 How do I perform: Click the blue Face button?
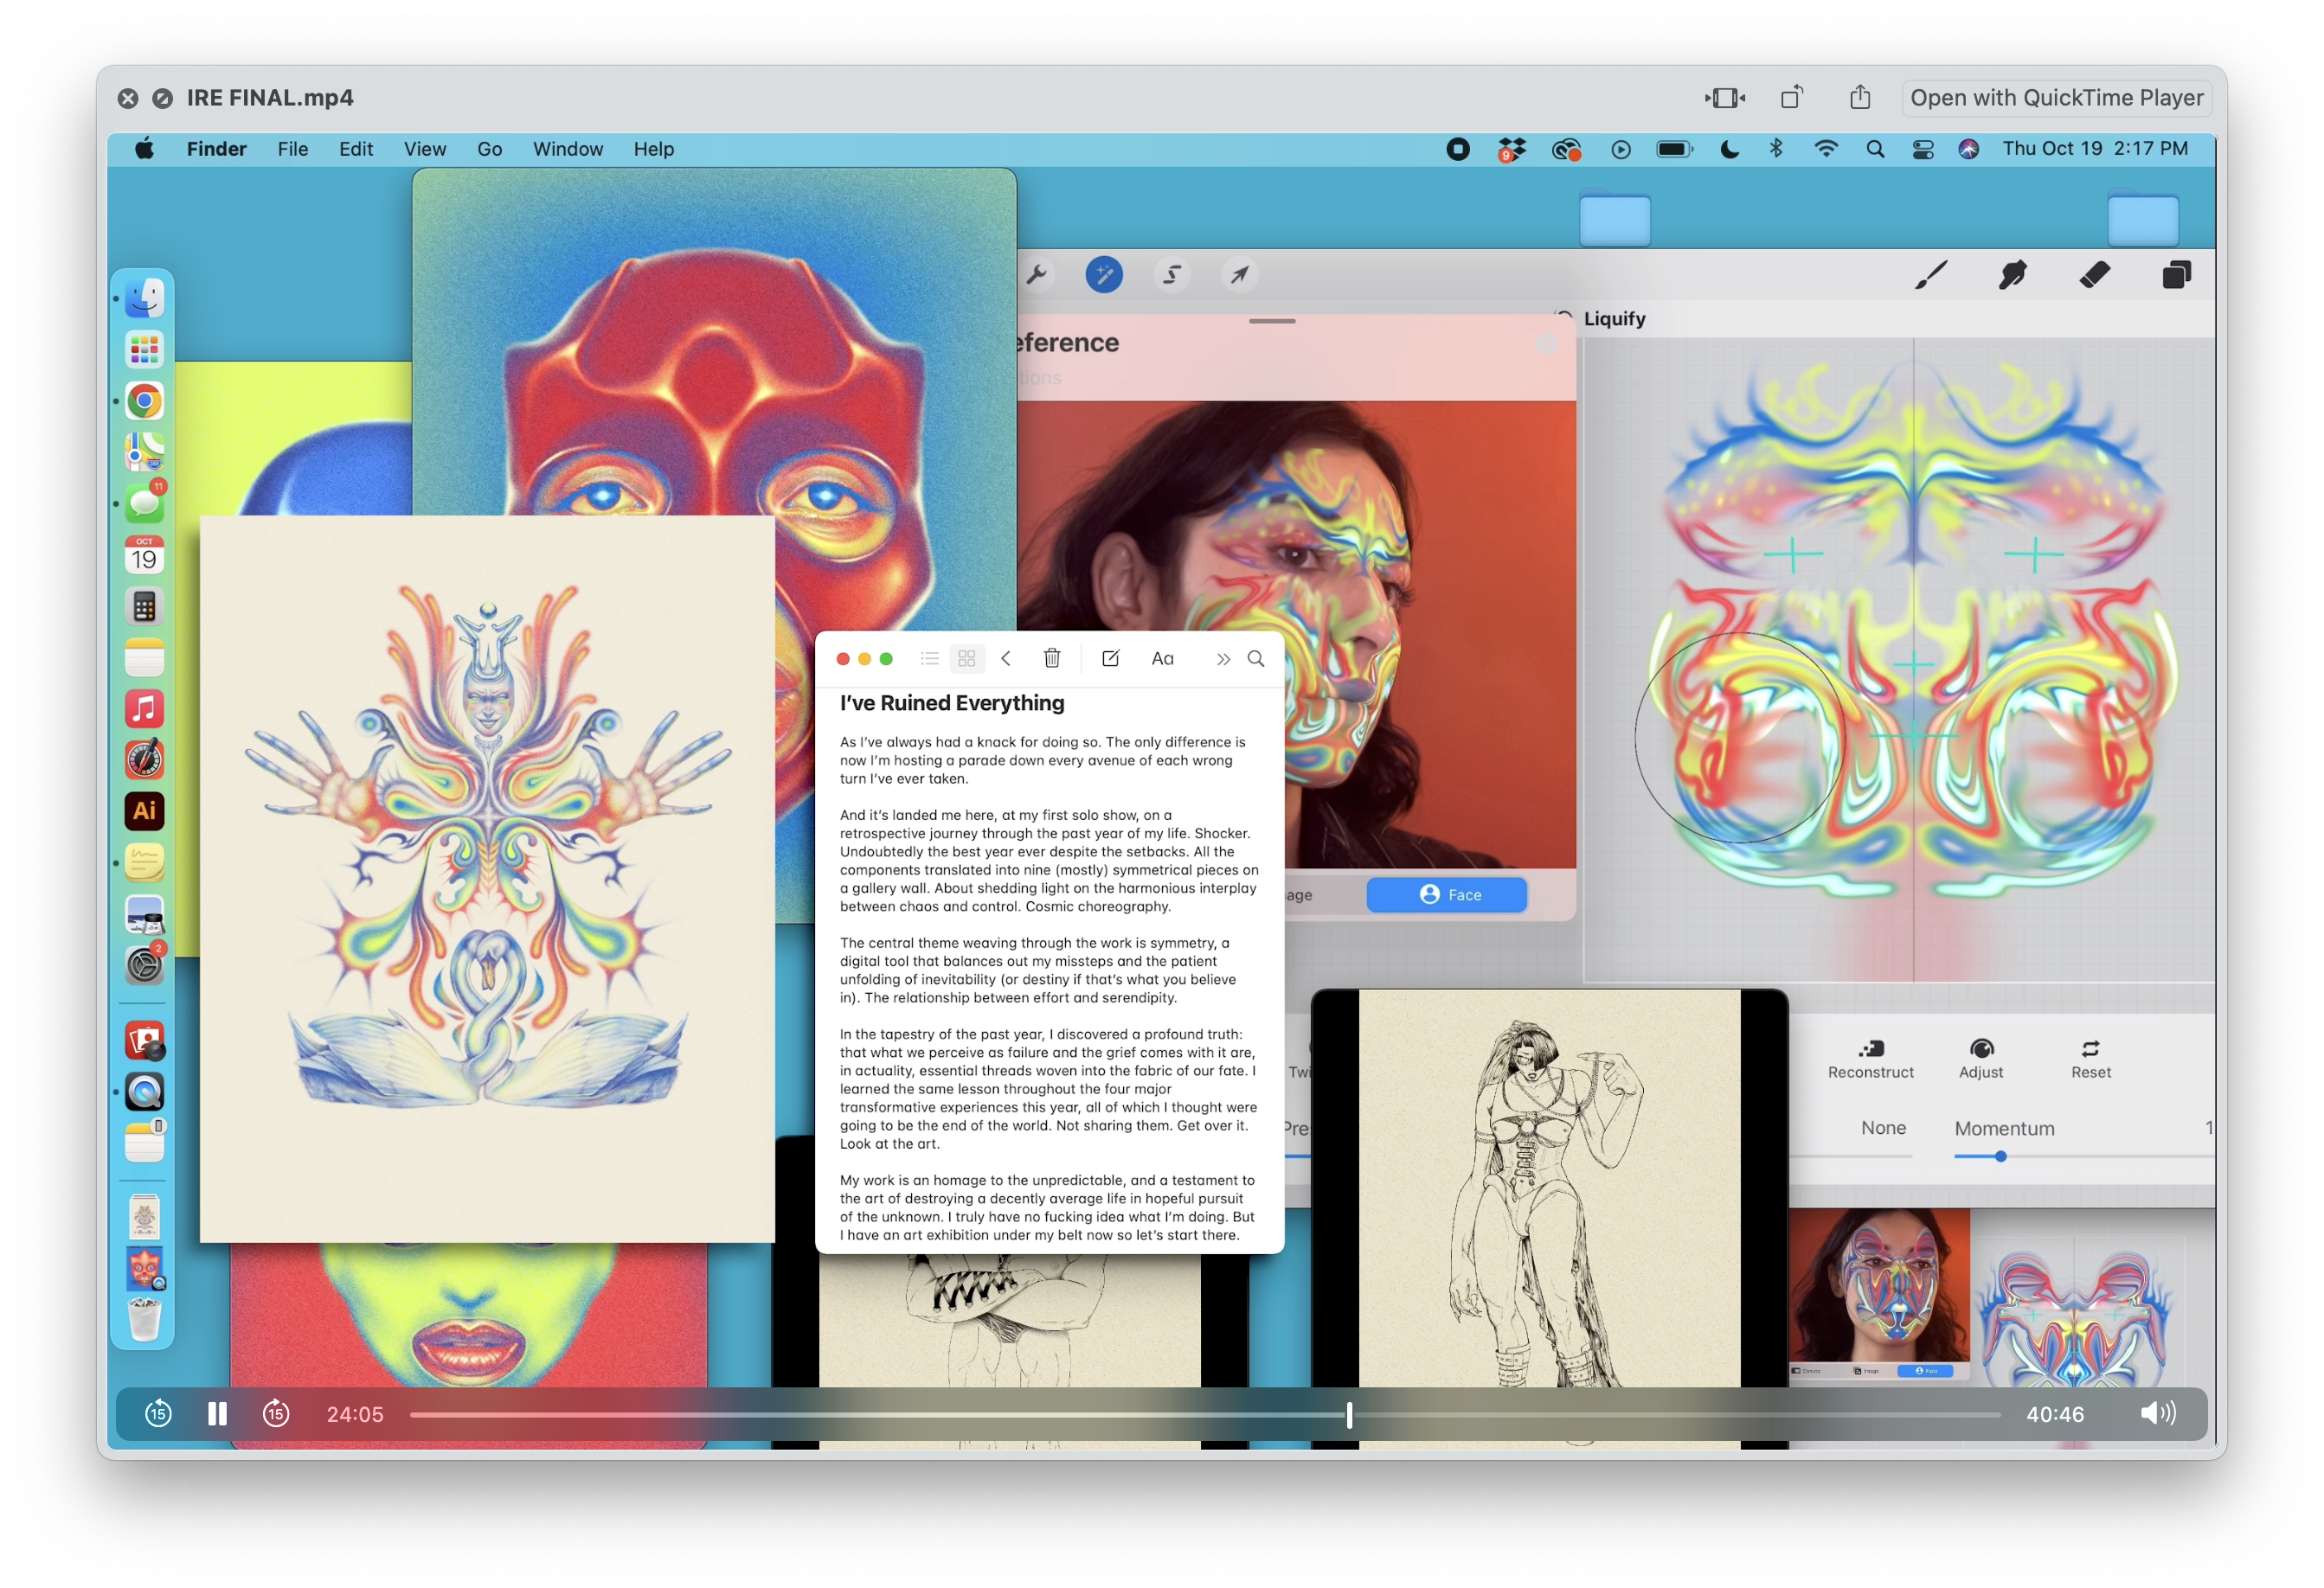(x=1447, y=894)
